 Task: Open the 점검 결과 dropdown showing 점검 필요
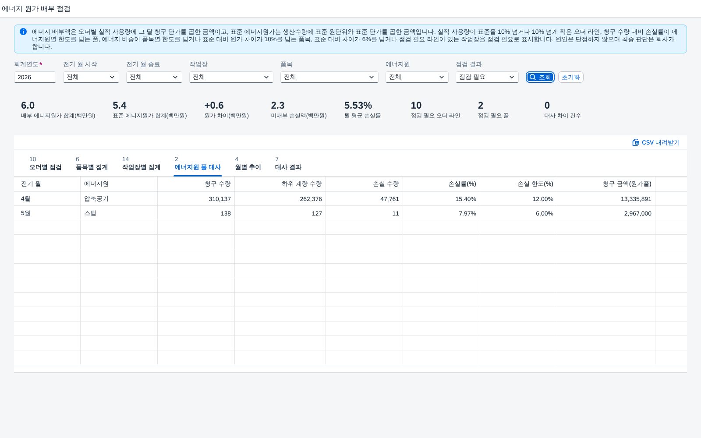coord(487,77)
